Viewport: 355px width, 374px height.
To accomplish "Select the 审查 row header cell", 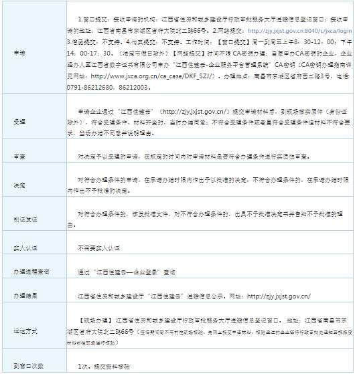I will tap(34, 151).
